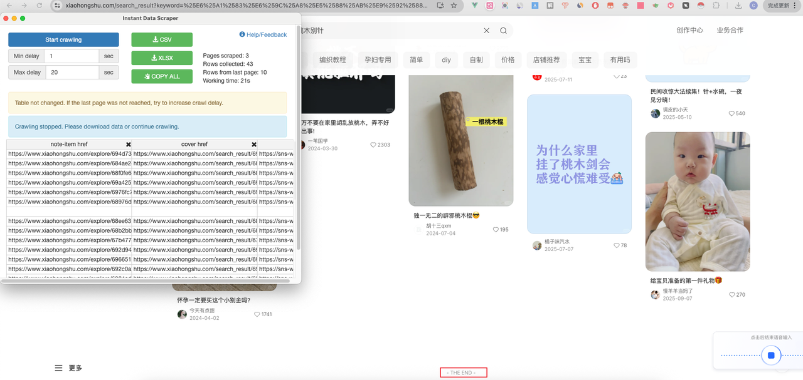Remove the cover href column
The height and width of the screenshot is (380, 803).
coord(254,144)
